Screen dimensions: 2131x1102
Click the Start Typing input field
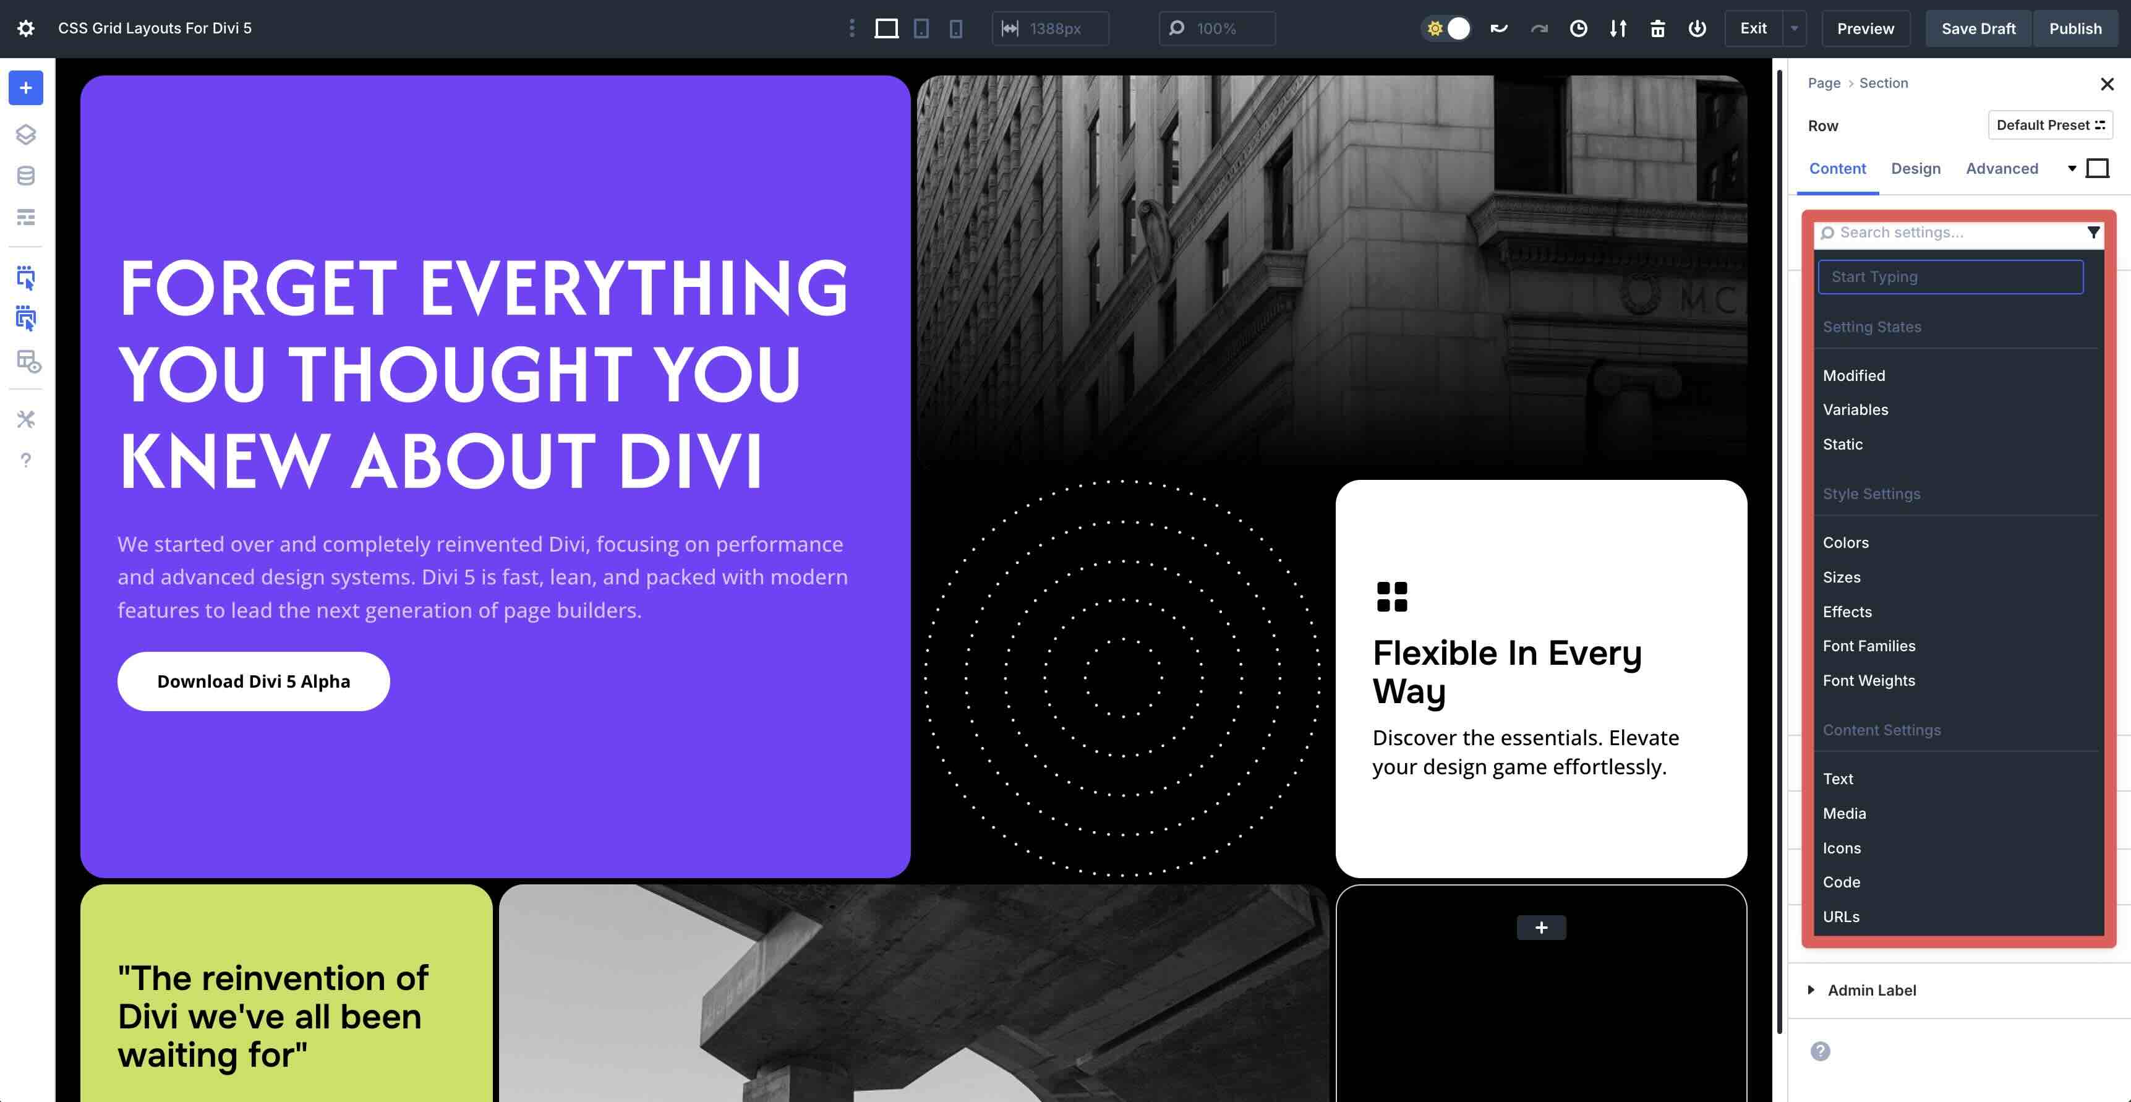click(x=1950, y=276)
